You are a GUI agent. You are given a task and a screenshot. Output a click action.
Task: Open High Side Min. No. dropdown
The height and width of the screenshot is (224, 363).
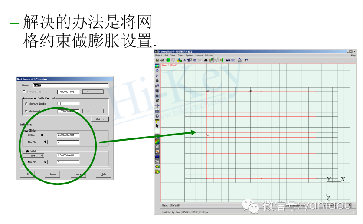click(x=36, y=162)
